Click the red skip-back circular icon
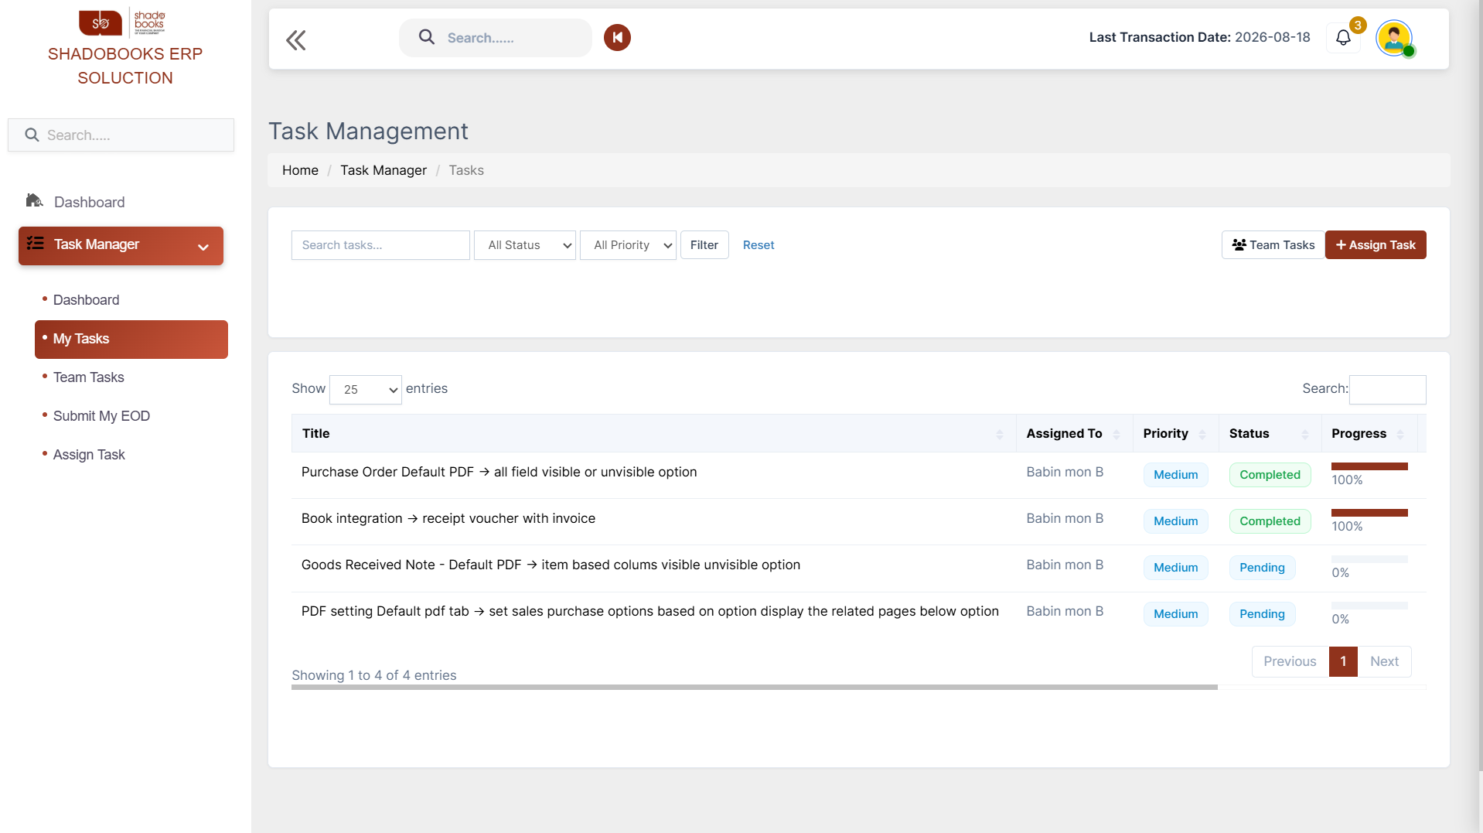The width and height of the screenshot is (1483, 833). [x=617, y=37]
